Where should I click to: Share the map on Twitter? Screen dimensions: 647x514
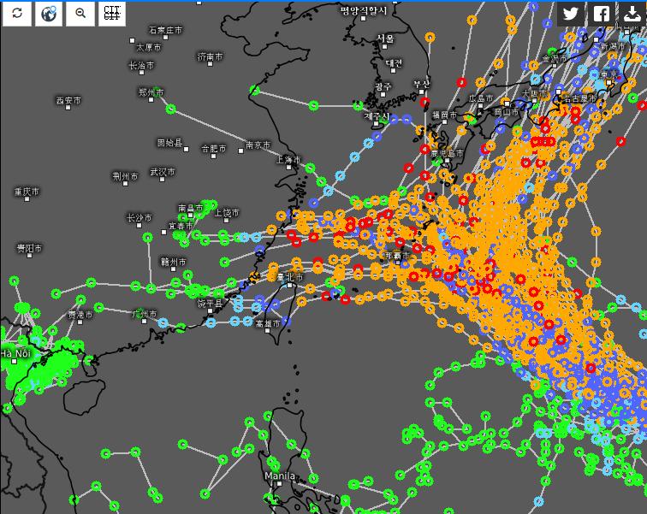click(x=571, y=14)
